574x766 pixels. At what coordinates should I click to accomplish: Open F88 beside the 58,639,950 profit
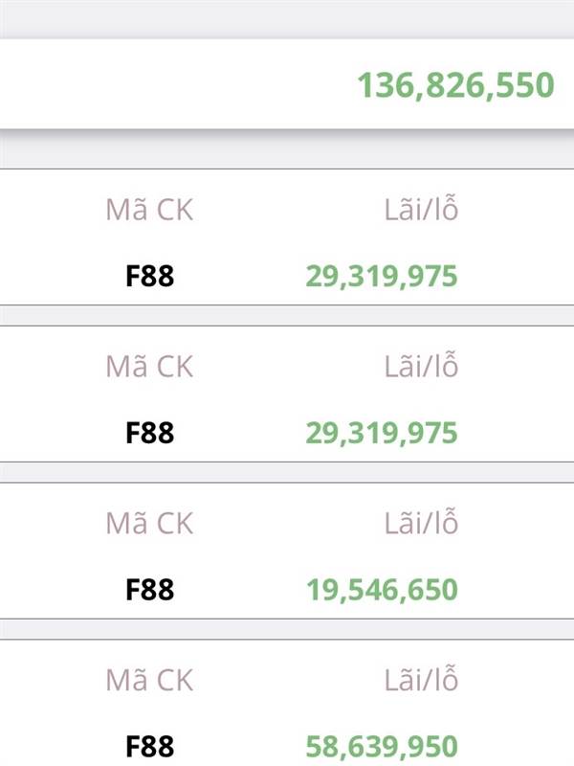(150, 747)
